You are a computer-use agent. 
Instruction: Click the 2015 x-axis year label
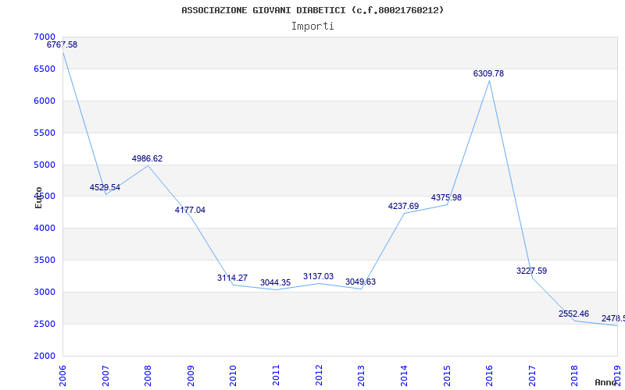click(446, 376)
